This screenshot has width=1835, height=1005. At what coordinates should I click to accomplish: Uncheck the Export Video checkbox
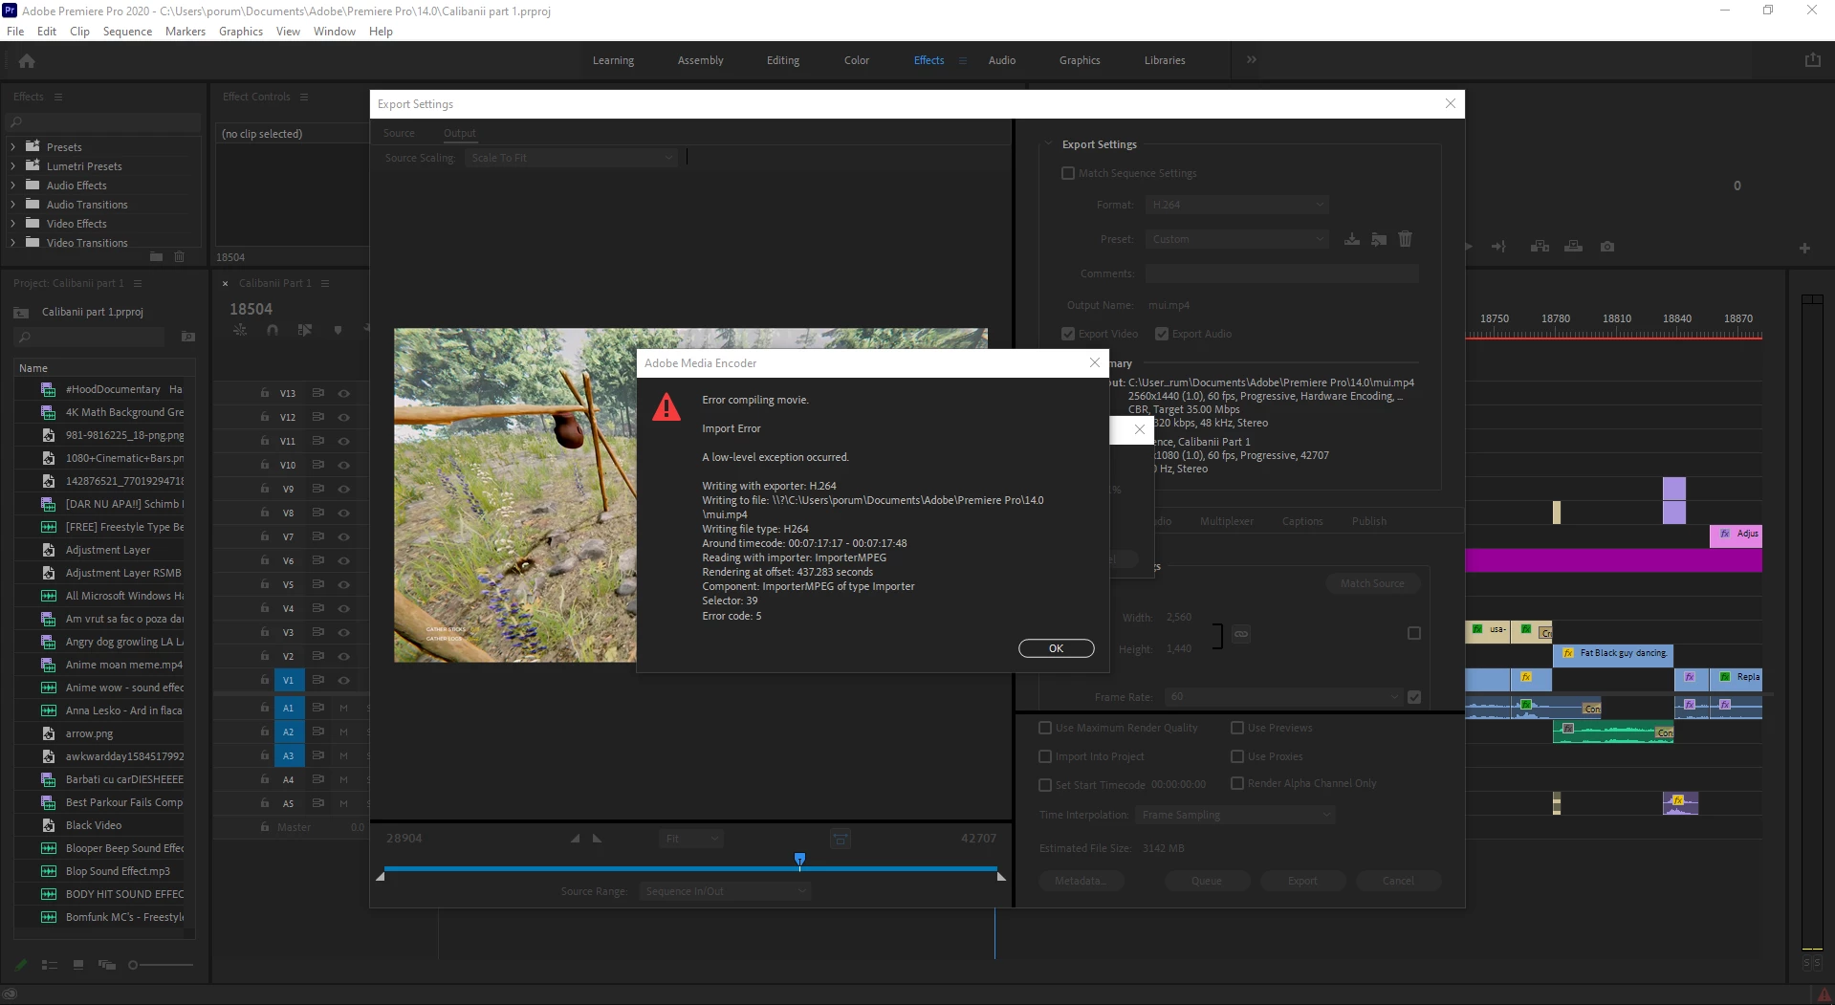(x=1068, y=334)
